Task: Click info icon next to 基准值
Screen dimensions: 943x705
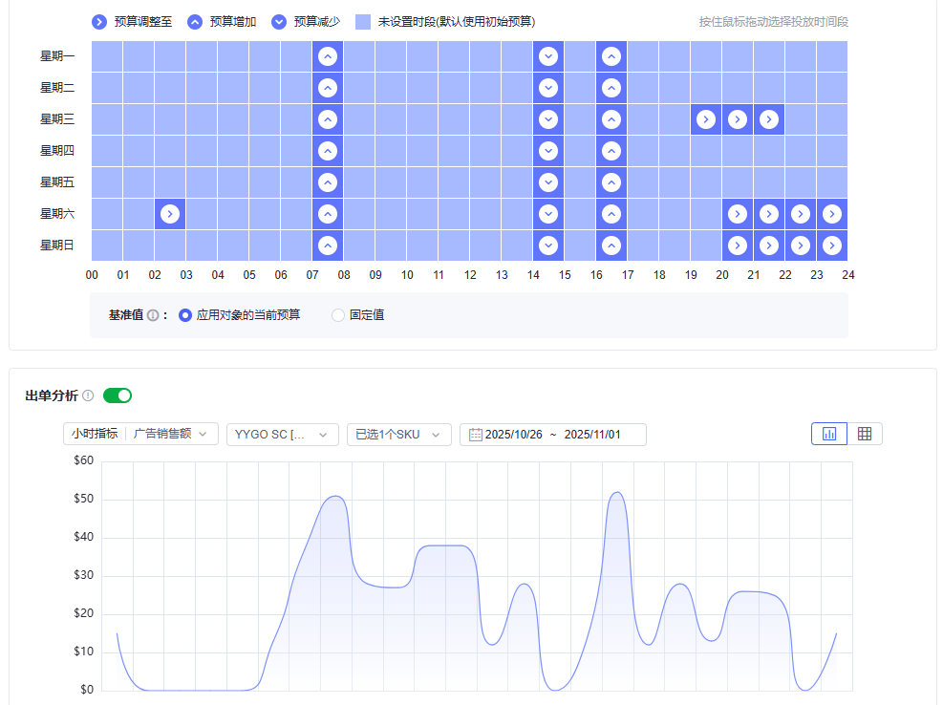Action: pos(153,315)
